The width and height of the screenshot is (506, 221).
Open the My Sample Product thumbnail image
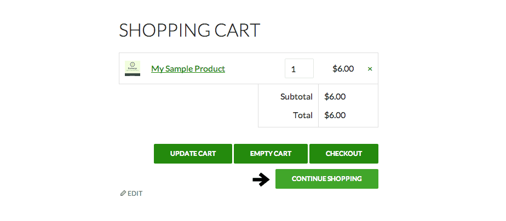pos(133,68)
